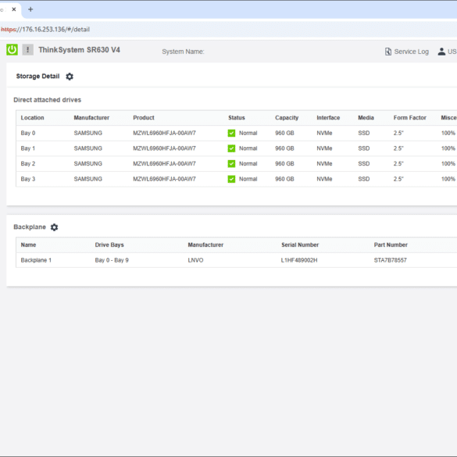Click the Serial Number column header

300,245
